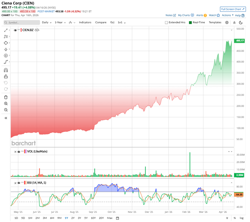Select the path measure tool

[6, 62]
